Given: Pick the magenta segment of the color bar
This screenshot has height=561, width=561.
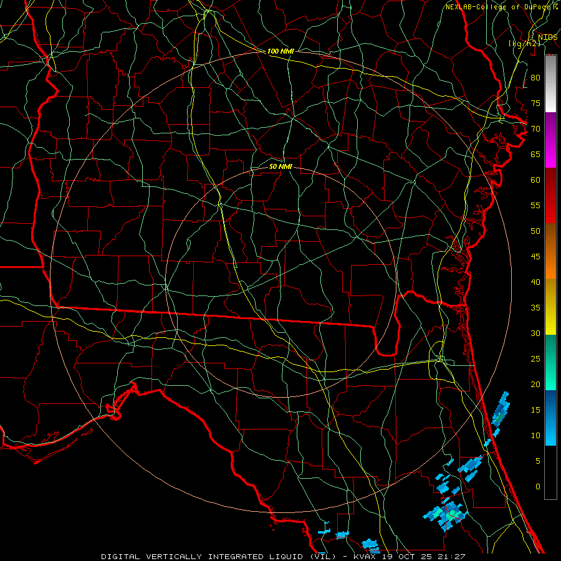Looking at the screenshot, I should coord(550,140).
